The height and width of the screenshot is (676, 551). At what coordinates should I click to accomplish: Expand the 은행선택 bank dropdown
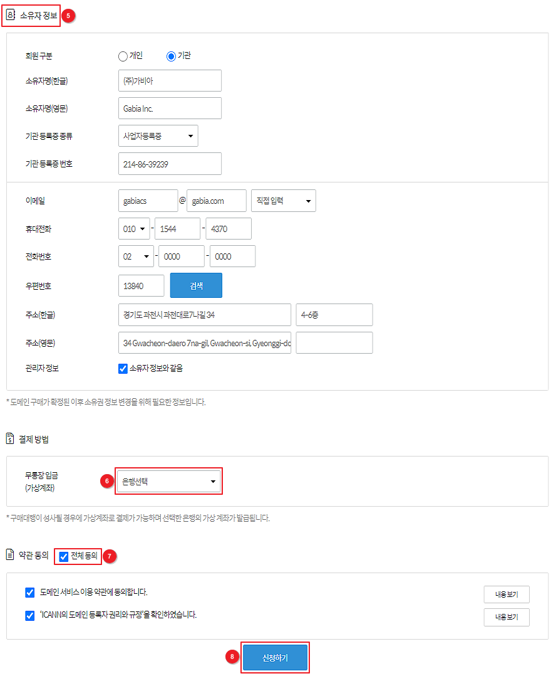[169, 482]
